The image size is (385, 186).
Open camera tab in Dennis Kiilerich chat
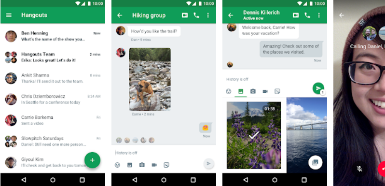253,91
